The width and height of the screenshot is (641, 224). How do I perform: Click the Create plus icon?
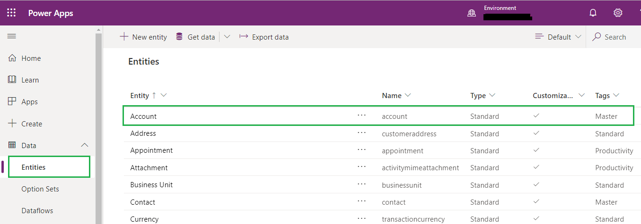[13, 124]
